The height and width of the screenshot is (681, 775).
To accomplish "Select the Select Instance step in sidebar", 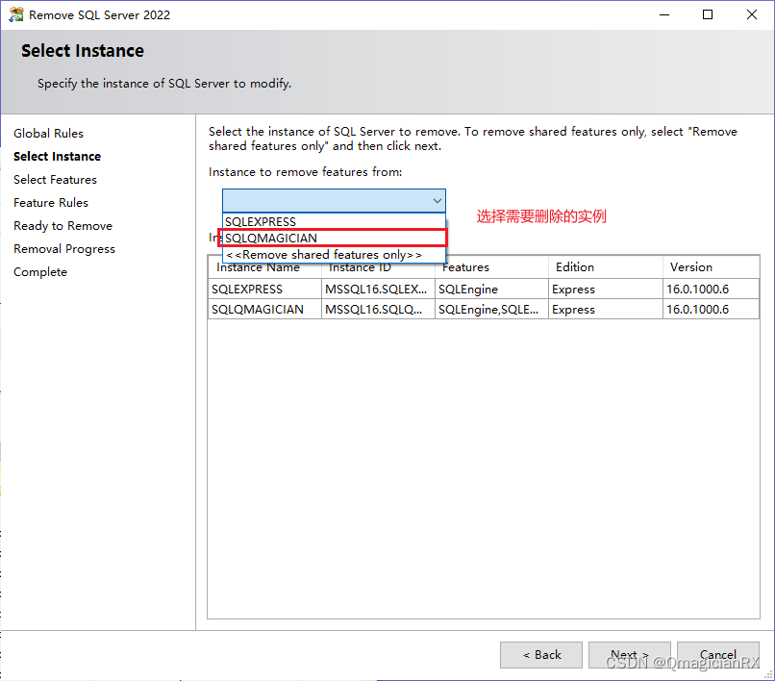I will [58, 156].
